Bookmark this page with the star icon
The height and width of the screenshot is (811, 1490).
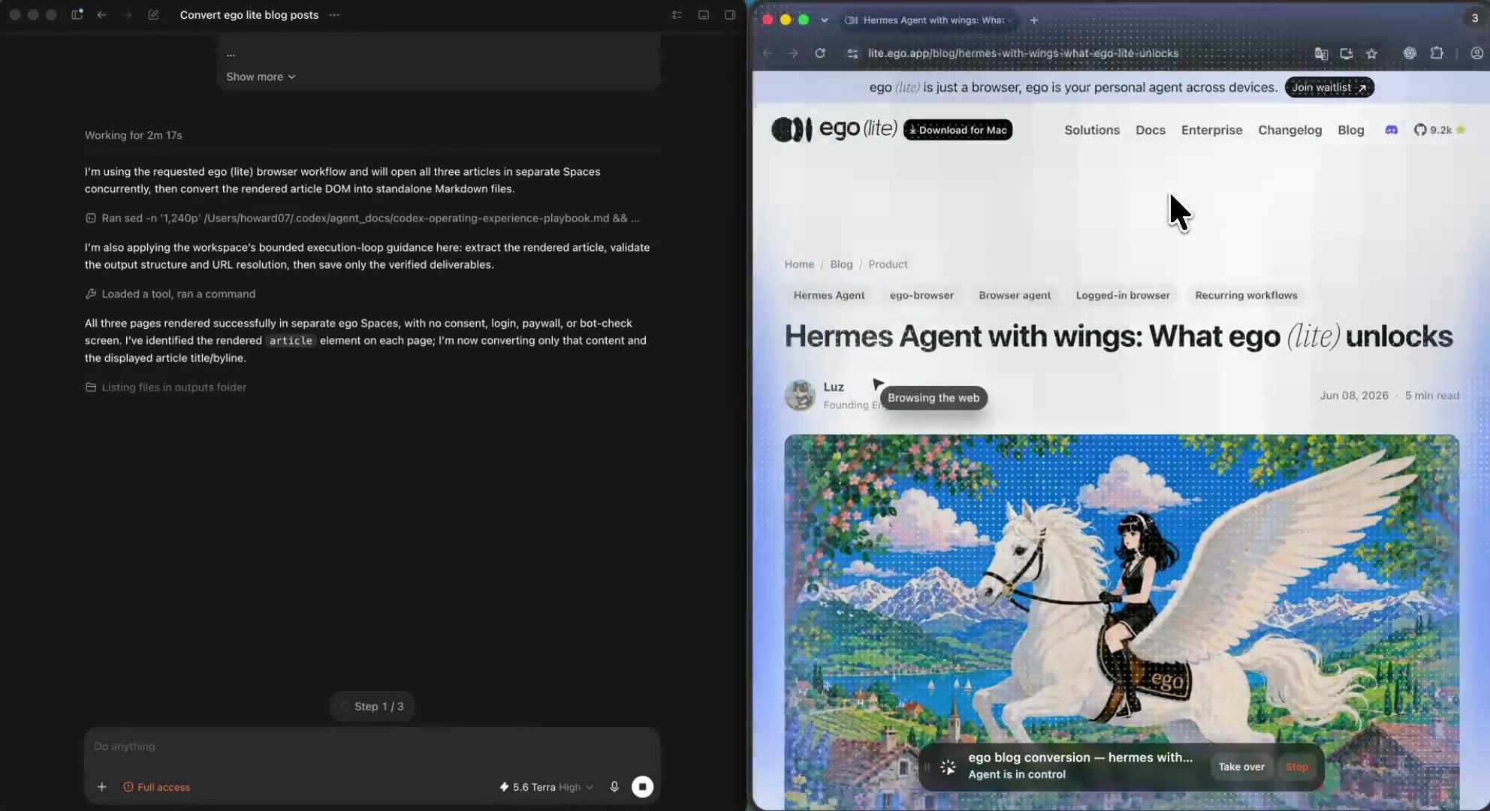(x=1372, y=53)
